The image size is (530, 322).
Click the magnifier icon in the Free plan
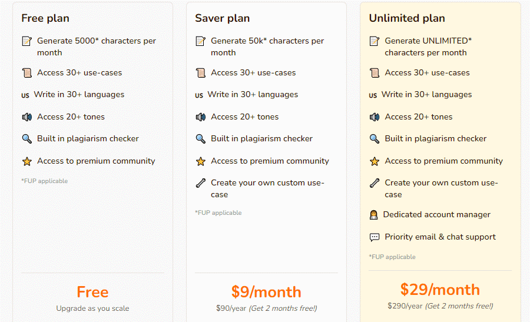click(x=26, y=139)
